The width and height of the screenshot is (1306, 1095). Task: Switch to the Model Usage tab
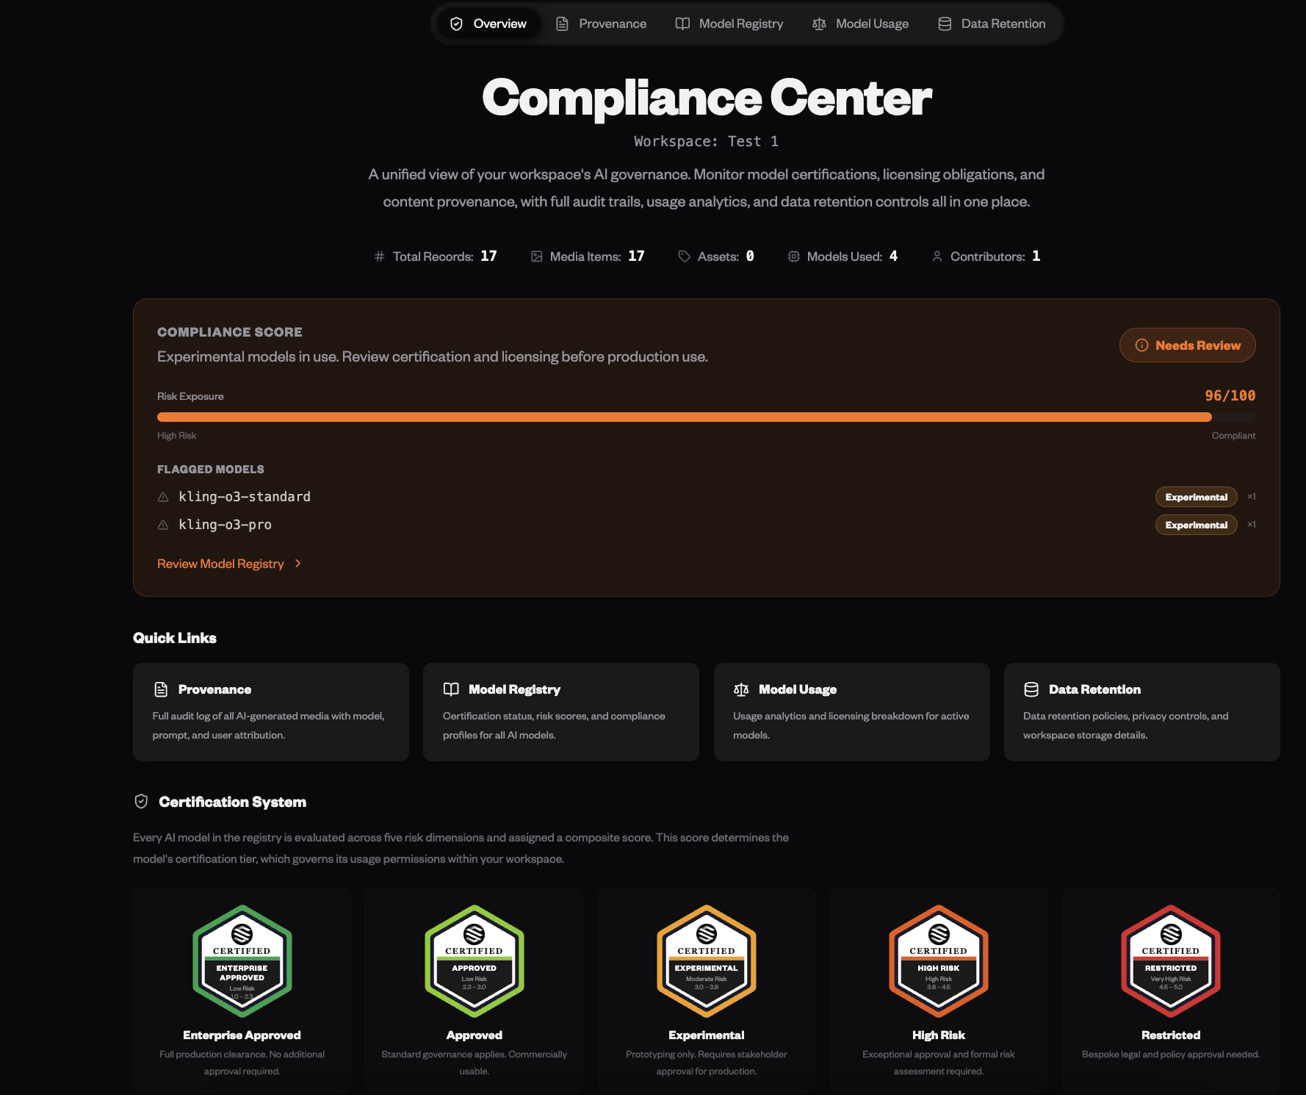tap(860, 24)
